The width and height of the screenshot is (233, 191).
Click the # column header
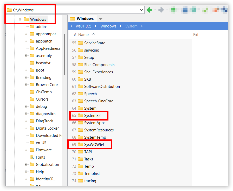(x=75, y=35)
